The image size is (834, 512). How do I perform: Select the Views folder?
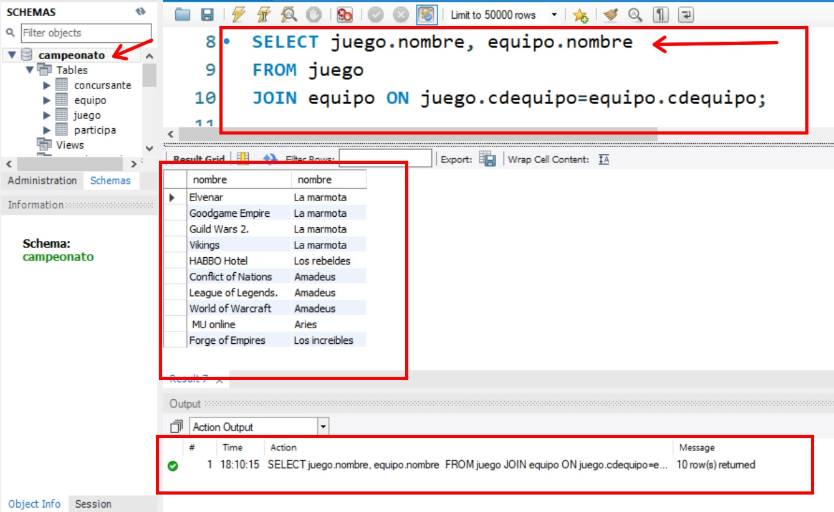click(70, 145)
